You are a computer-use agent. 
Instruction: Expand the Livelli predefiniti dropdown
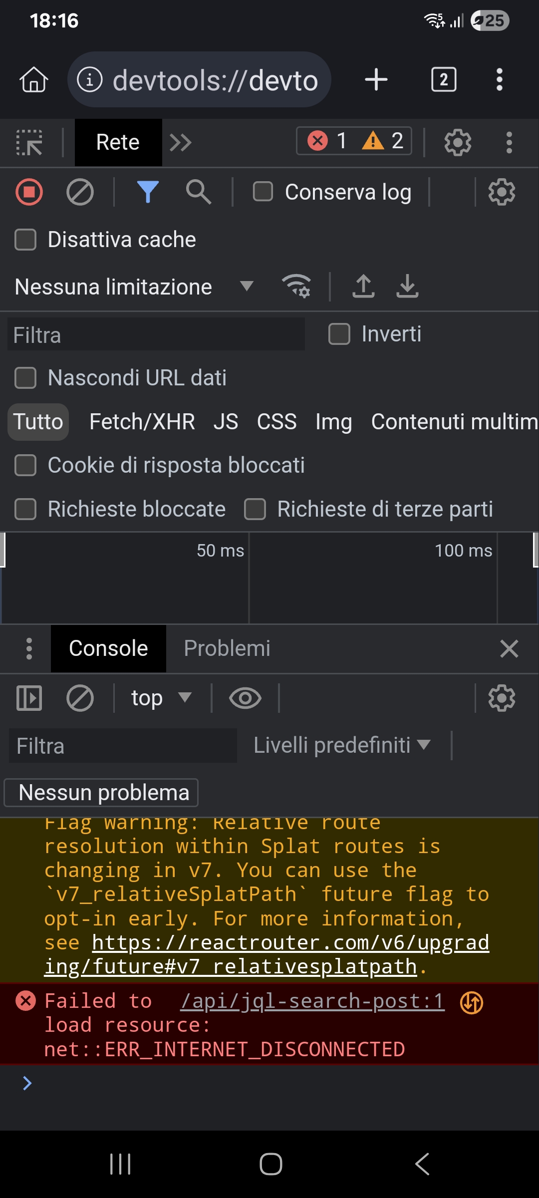pyautogui.click(x=341, y=746)
